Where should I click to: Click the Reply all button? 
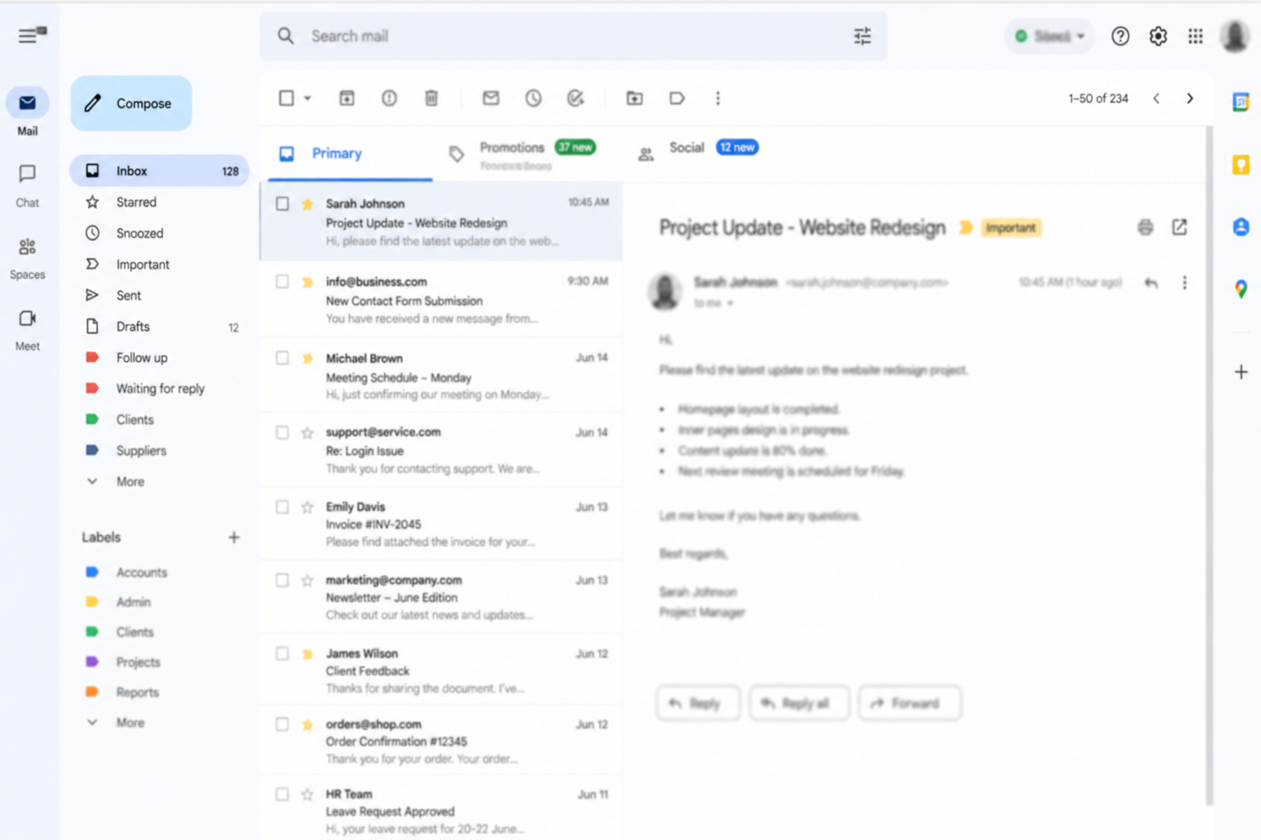click(x=800, y=703)
